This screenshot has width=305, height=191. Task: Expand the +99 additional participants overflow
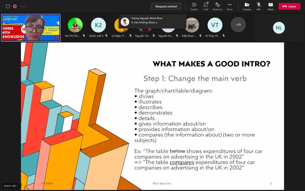(x=238, y=25)
